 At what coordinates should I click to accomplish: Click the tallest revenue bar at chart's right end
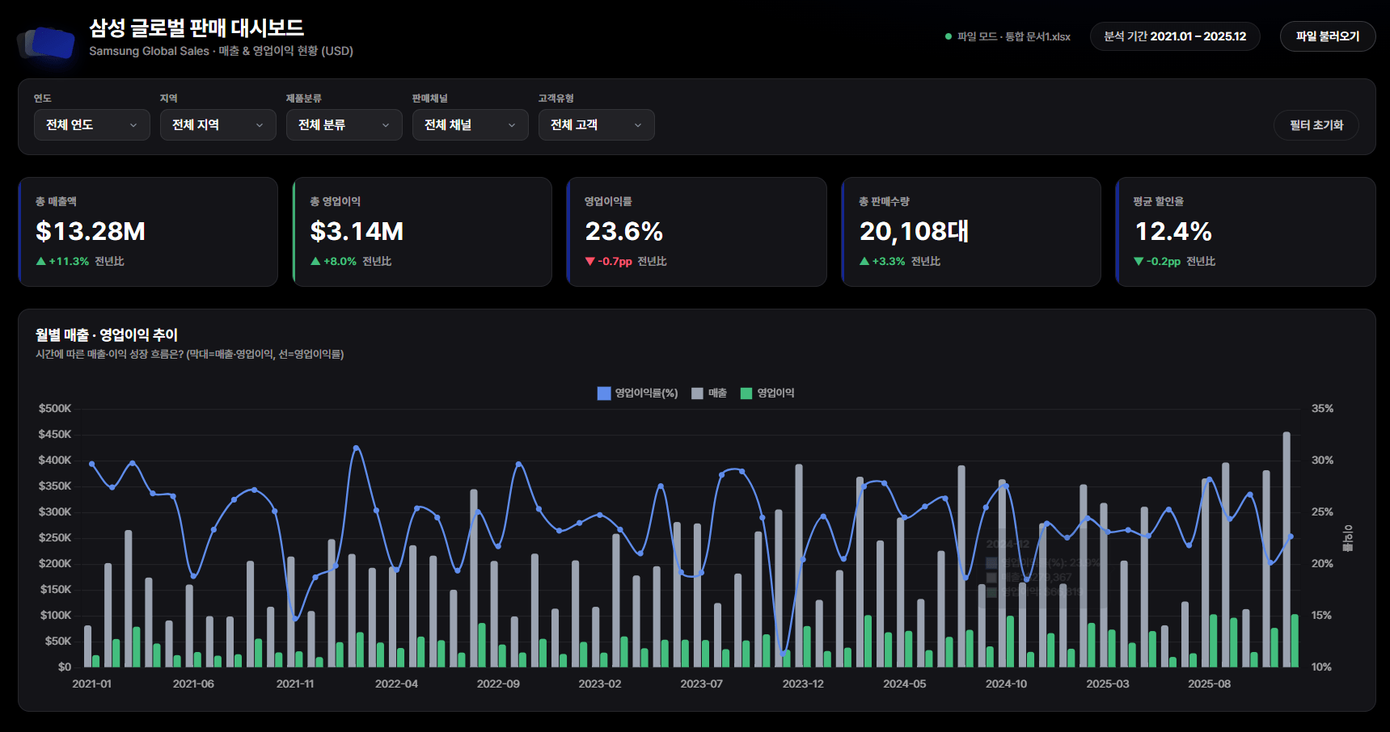point(1286,549)
